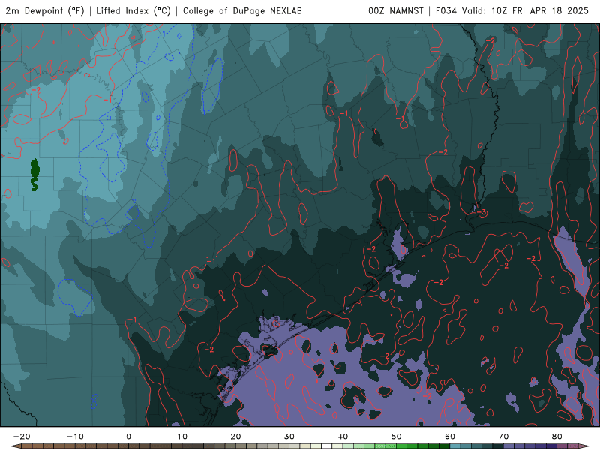Click the '40' tick on the color scale
The image size is (600, 450).
(343, 436)
